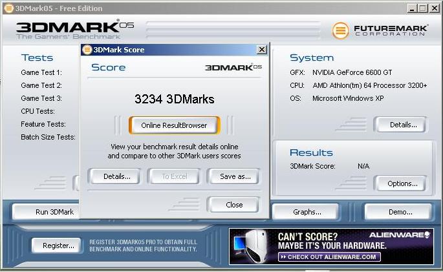Viewport: 443px width, 272px height.
Task: Click the System section heading
Action: click(312, 58)
